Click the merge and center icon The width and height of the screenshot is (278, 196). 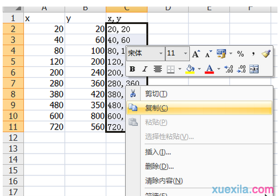[x=254, y=69]
